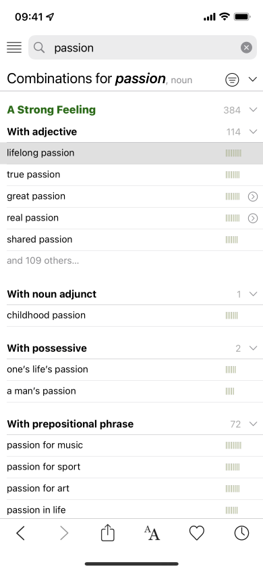The width and height of the screenshot is (263, 571).
Task: Clear the search text with the X icon
Action: pos(246,47)
